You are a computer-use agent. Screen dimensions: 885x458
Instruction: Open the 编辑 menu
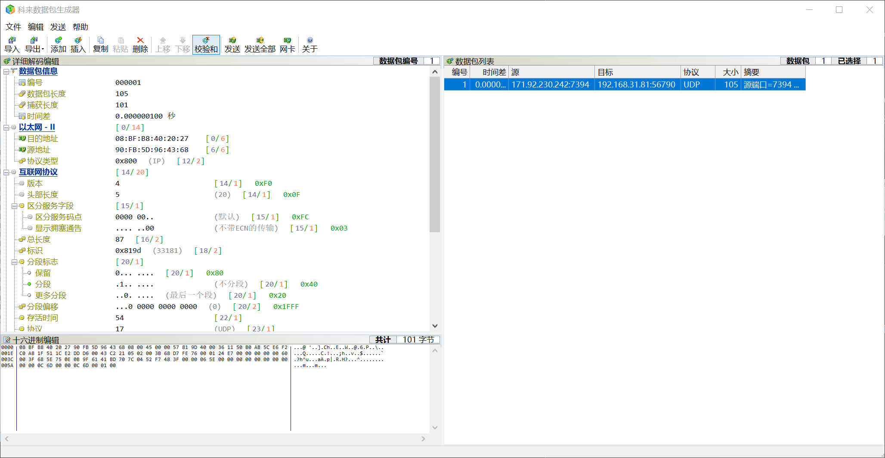(36, 27)
